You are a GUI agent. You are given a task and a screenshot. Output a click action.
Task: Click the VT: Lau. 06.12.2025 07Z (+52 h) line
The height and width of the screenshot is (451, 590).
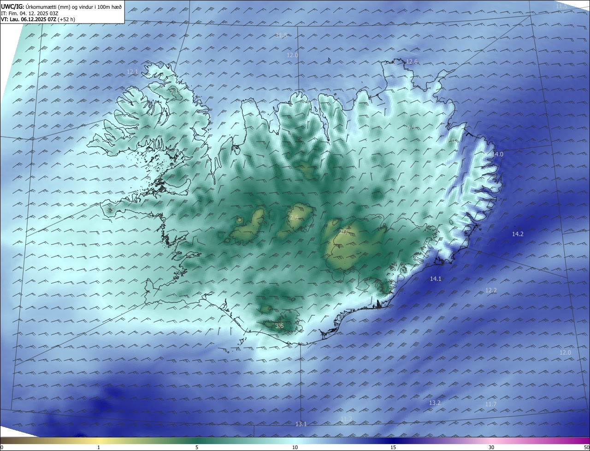[38, 19]
